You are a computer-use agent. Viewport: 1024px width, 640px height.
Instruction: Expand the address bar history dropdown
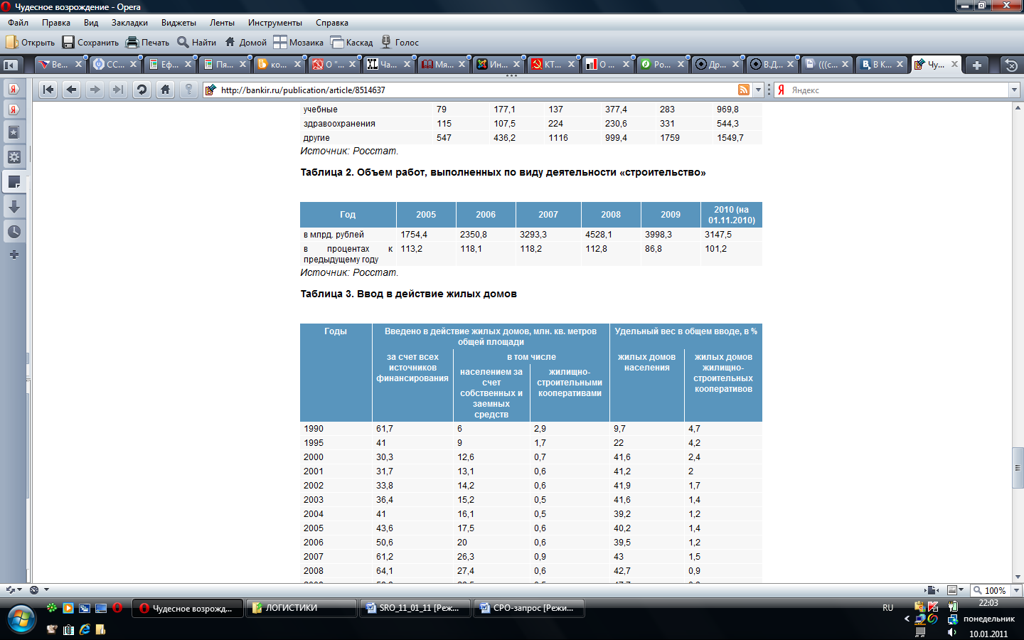[x=758, y=90]
